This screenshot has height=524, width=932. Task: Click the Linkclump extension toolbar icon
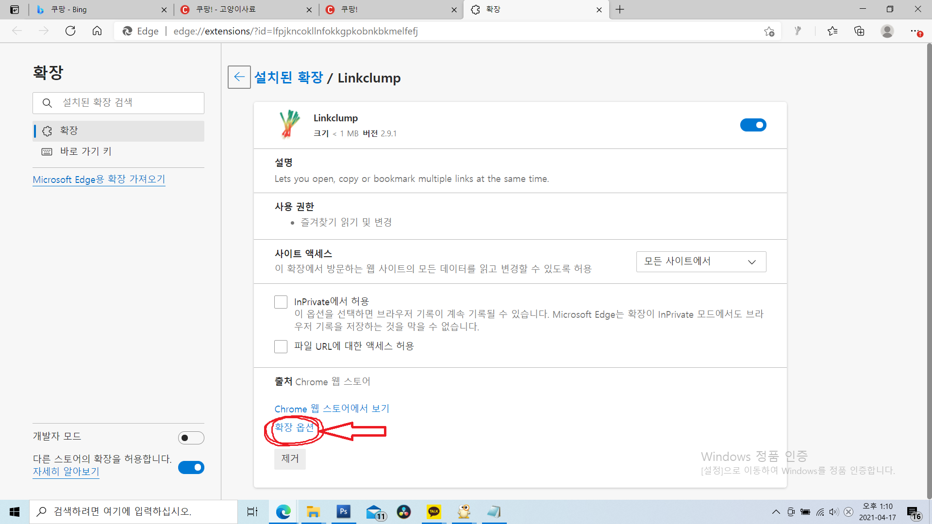pyautogui.click(x=798, y=31)
